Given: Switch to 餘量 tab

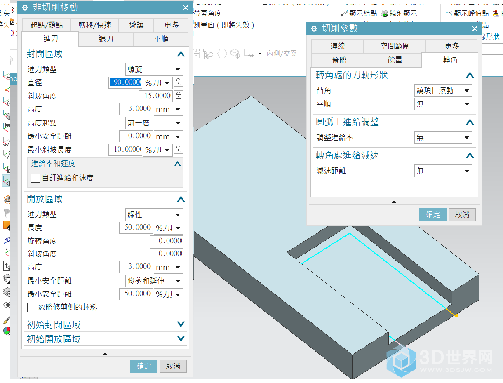Looking at the screenshot, I should coord(395,60).
